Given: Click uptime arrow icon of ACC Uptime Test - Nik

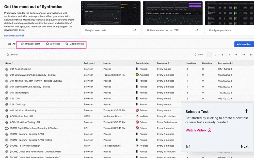Looking at the screenshot, I should [7, 116].
